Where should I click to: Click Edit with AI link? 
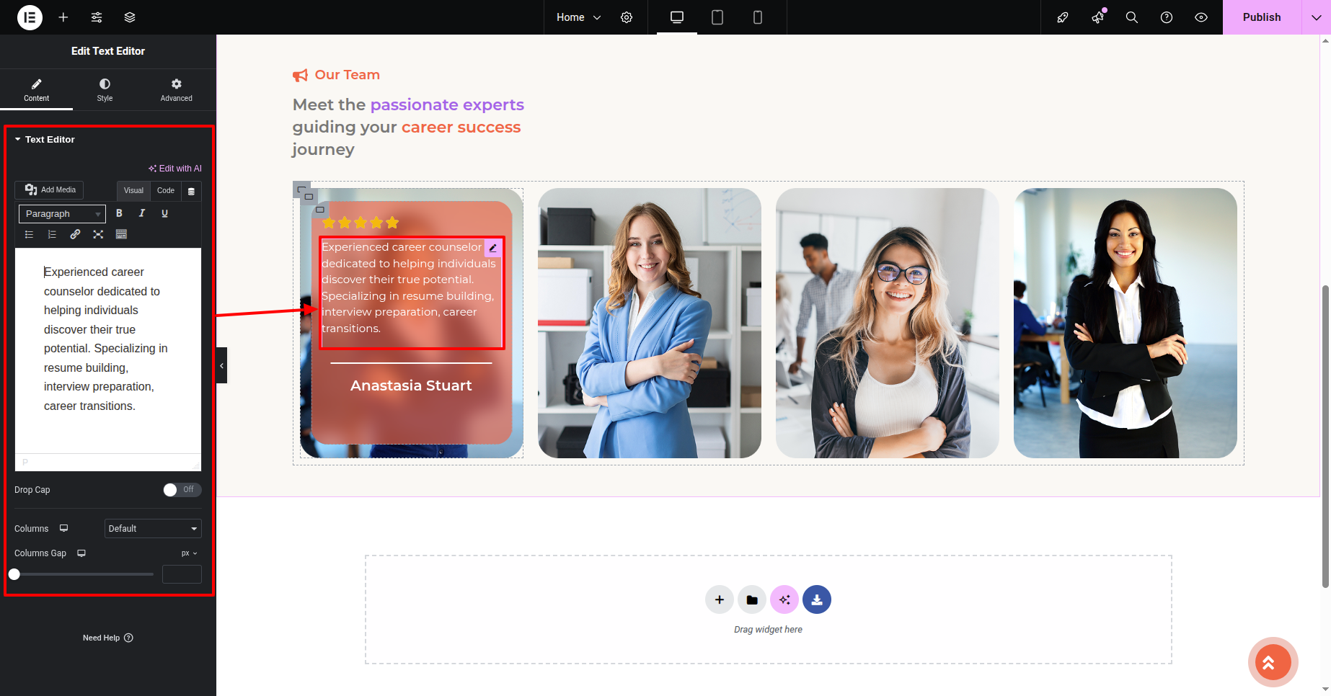click(175, 169)
